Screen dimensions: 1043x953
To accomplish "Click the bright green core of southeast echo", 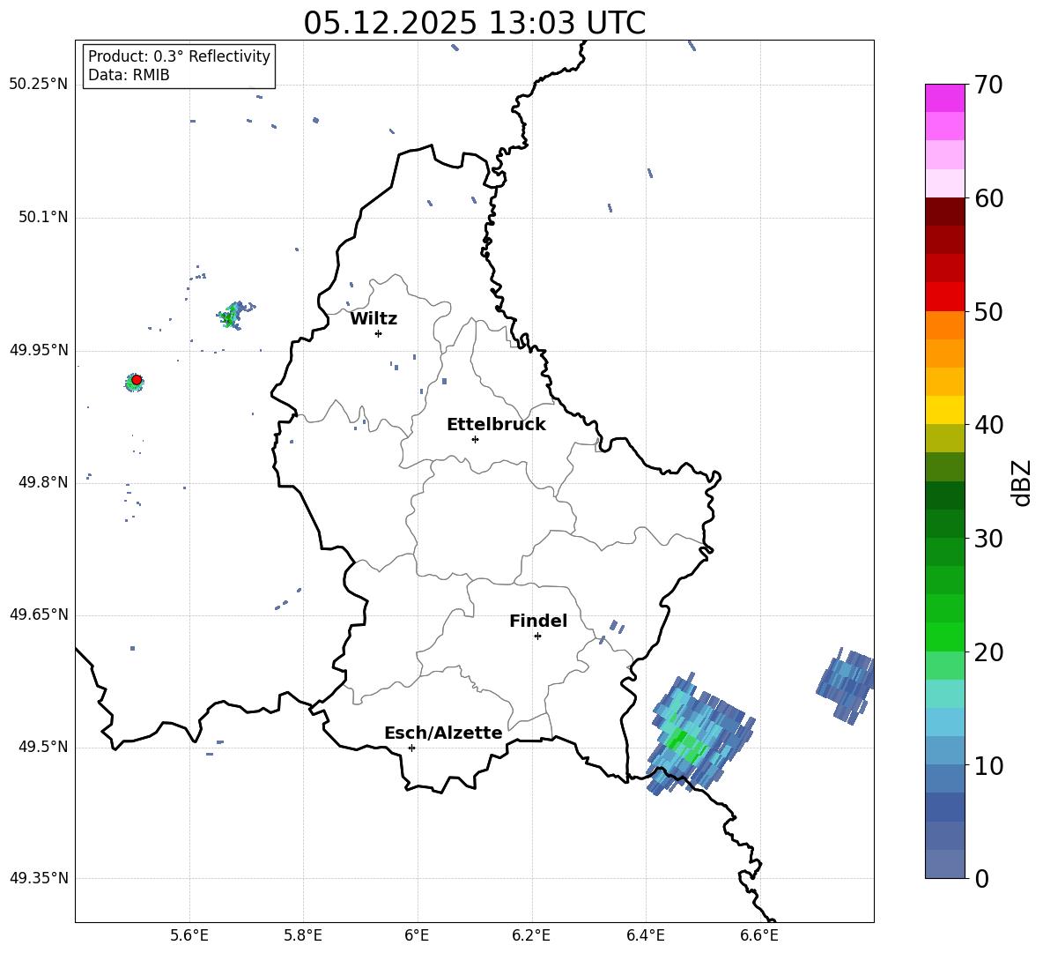I will tap(684, 745).
